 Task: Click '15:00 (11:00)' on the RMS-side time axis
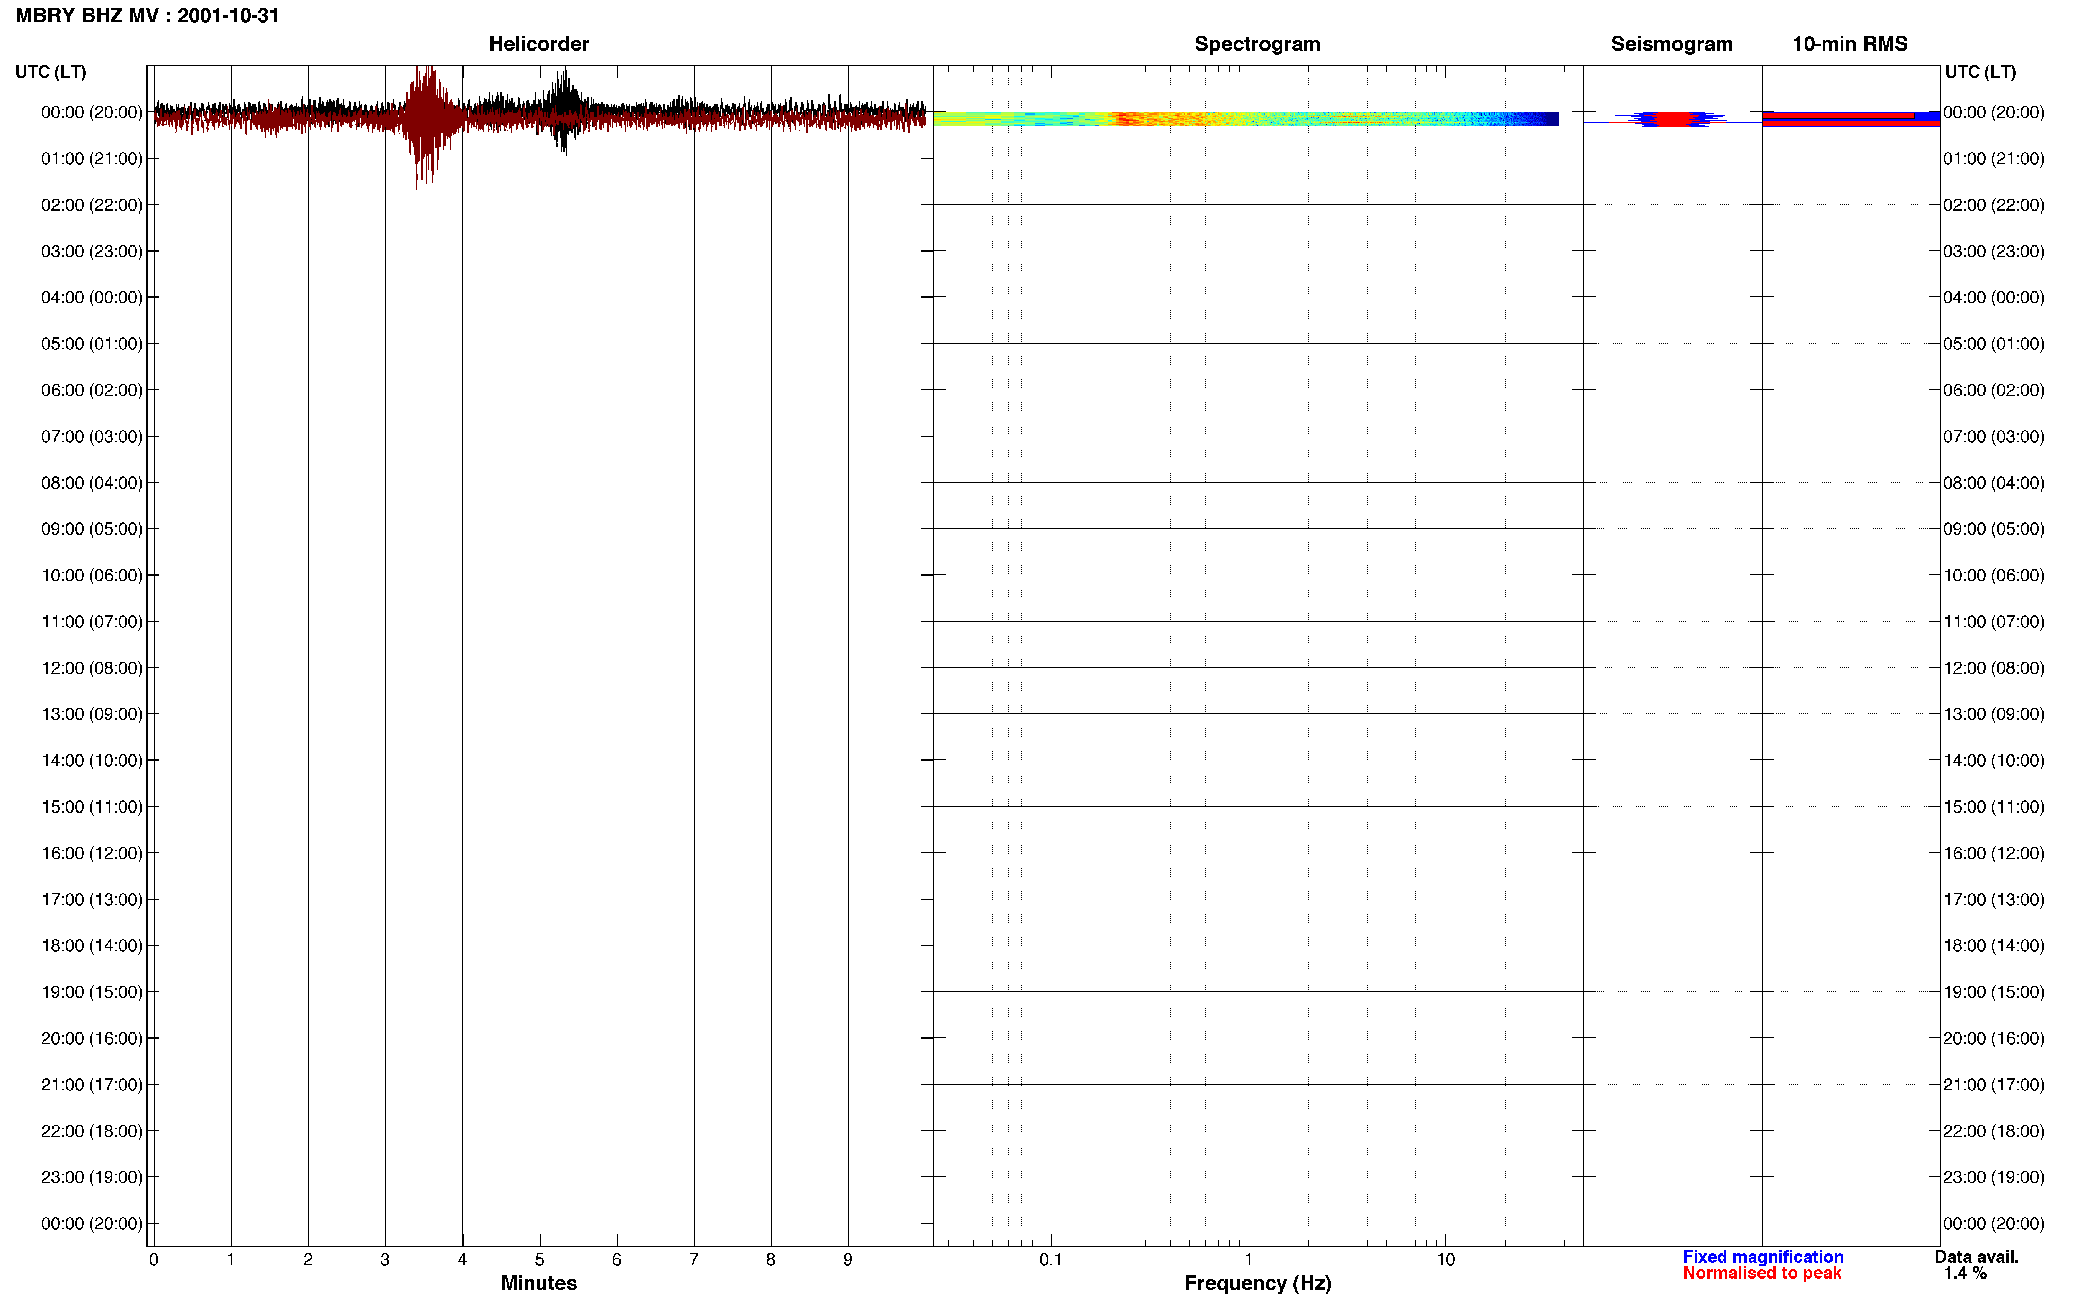pyautogui.click(x=1994, y=807)
